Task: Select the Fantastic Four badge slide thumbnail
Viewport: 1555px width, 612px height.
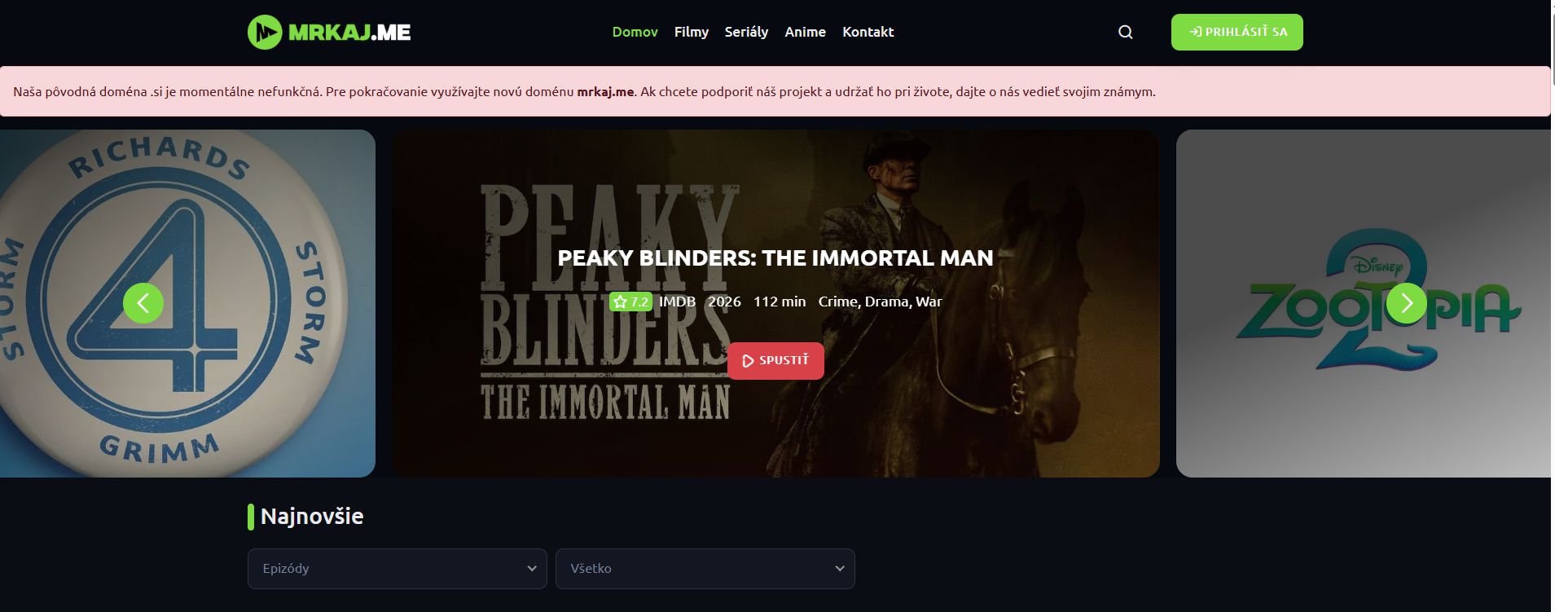Action: pyautogui.click(x=187, y=303)
